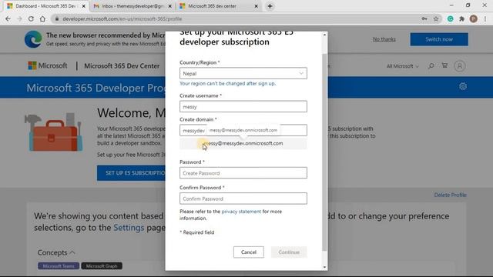Click the Create username field
Image resolution: width=493 pixels, height=277 pixels.
pos(243,106)
